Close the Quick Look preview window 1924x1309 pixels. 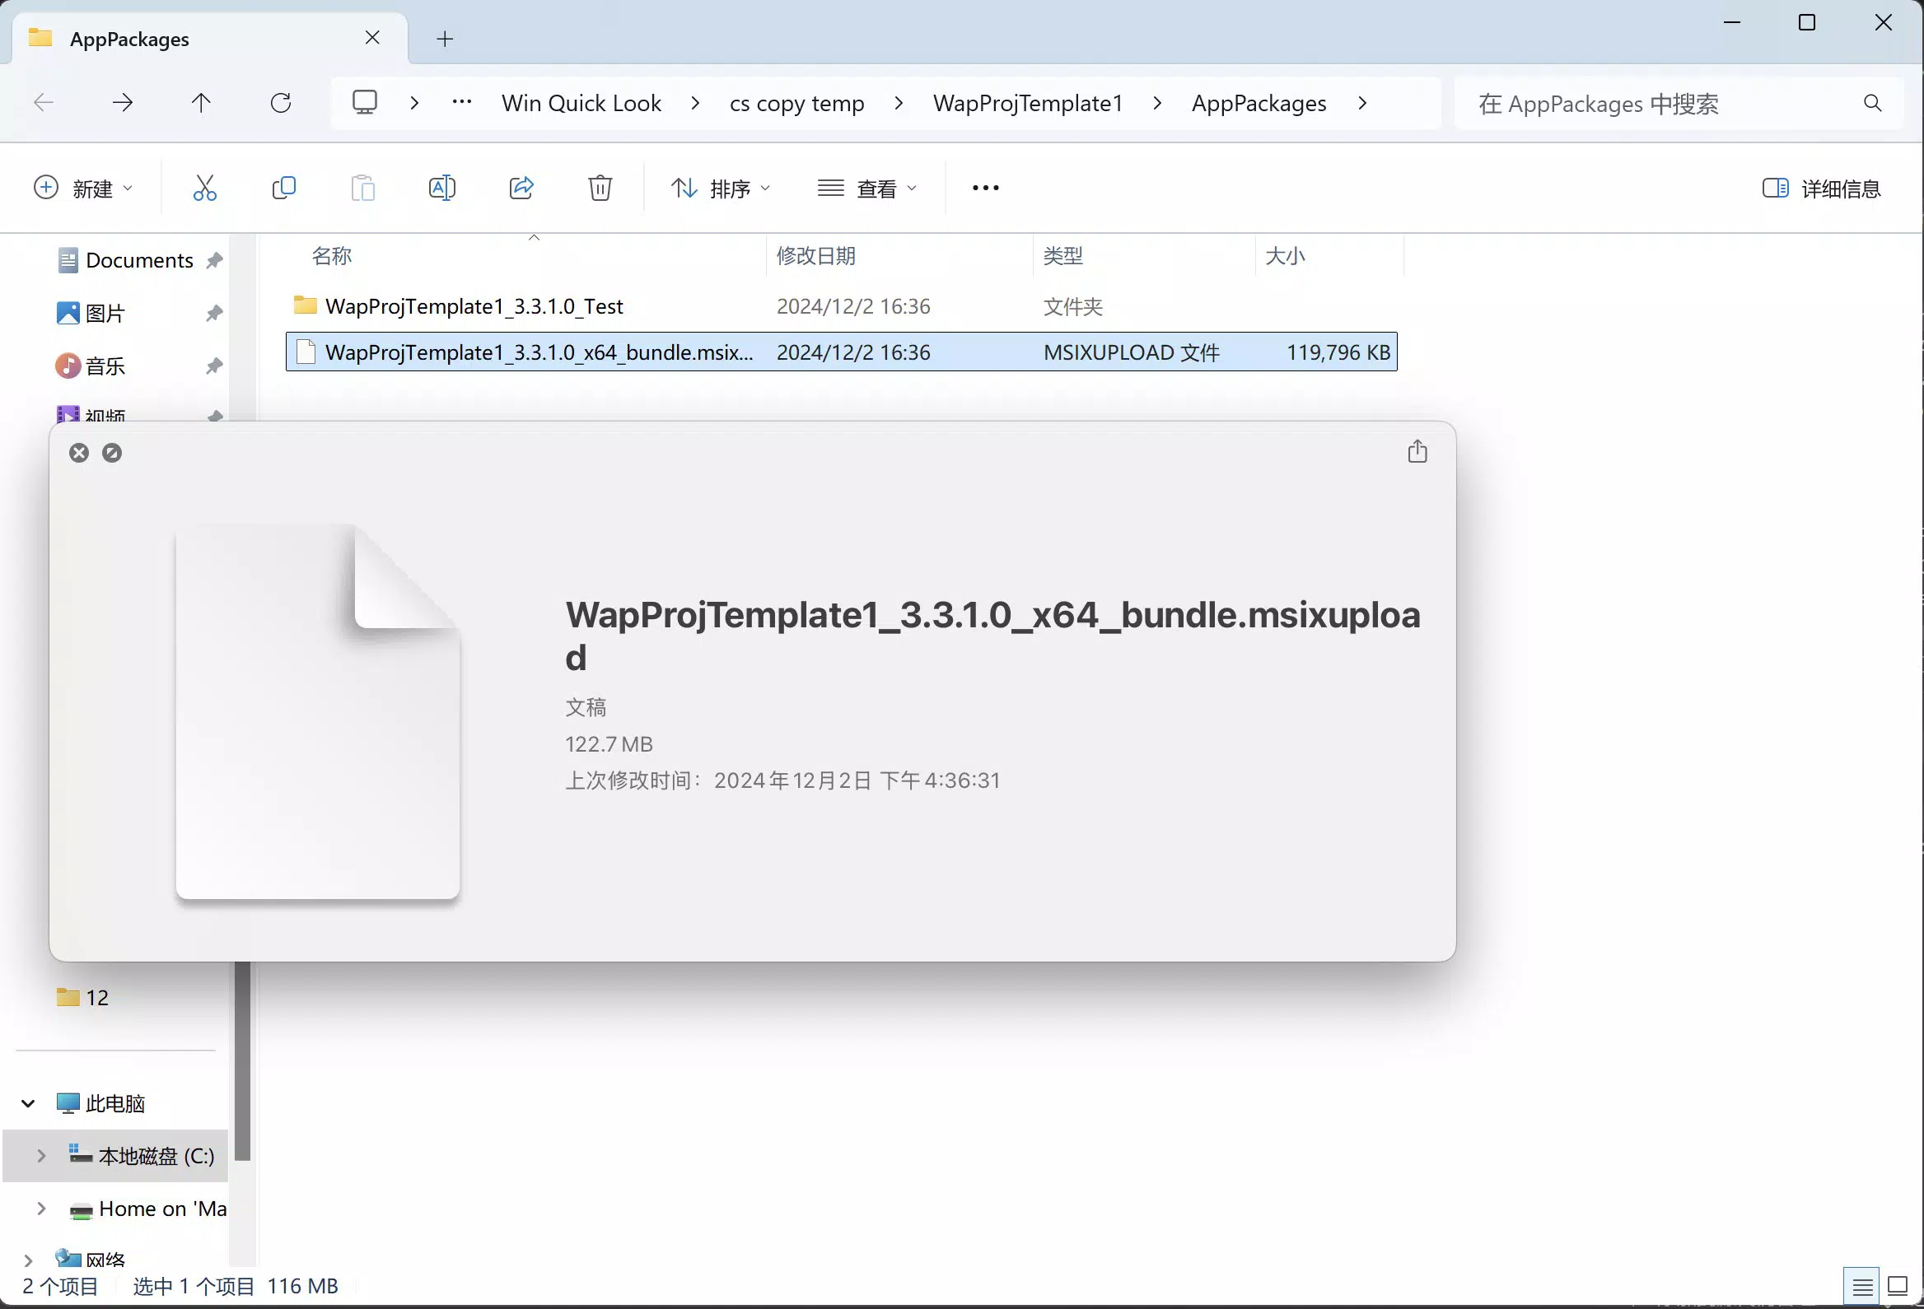[x=78, y=453]
